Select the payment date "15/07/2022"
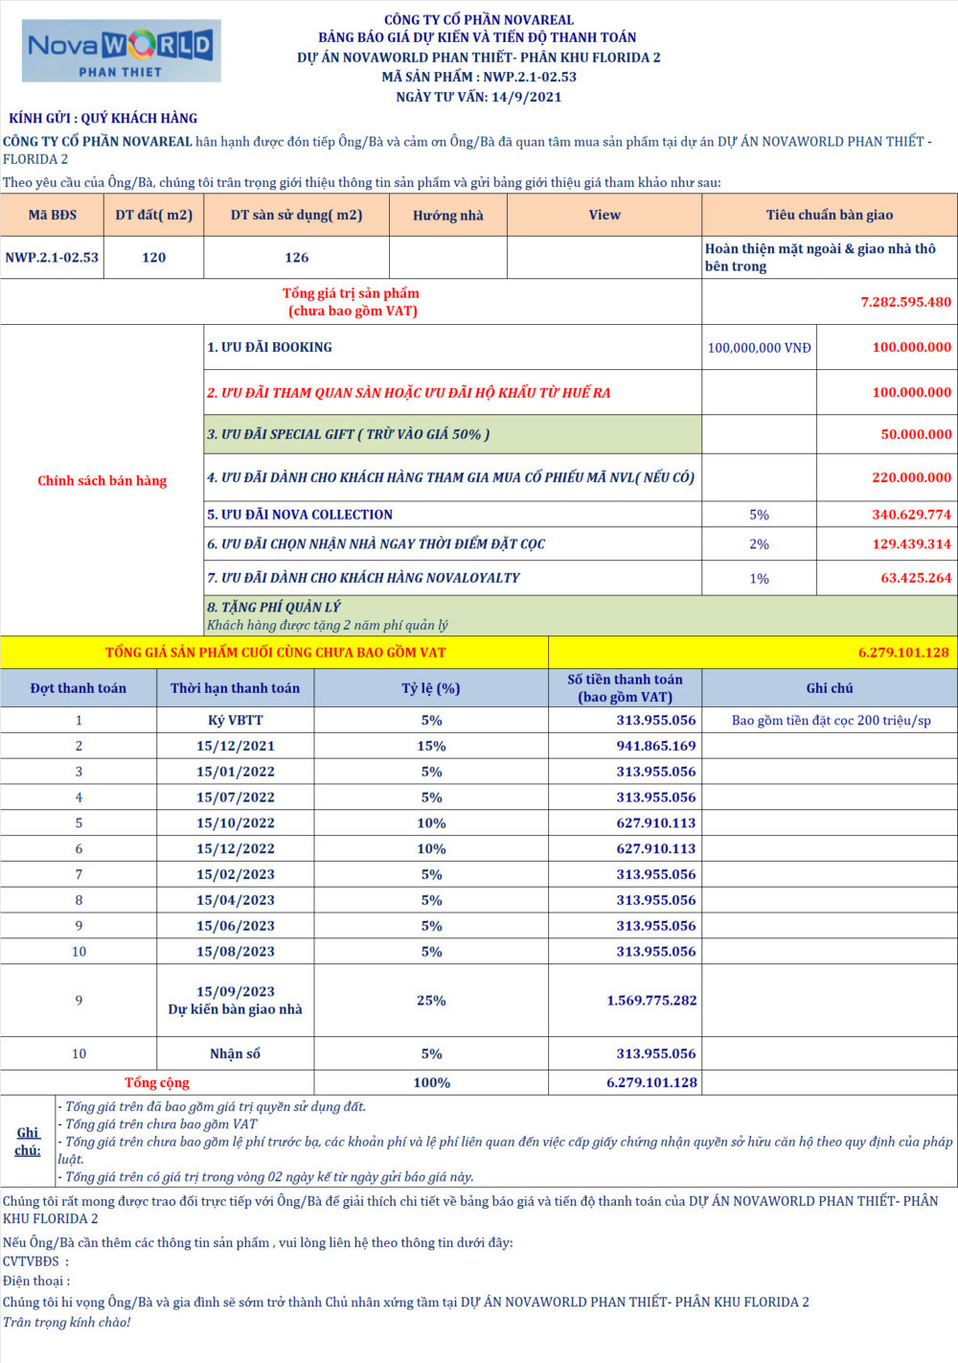 [x=236, y=797]
